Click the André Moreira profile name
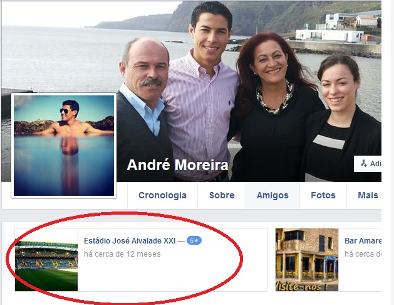The width and height of the screenshot is (394, 305). (177, 165)
